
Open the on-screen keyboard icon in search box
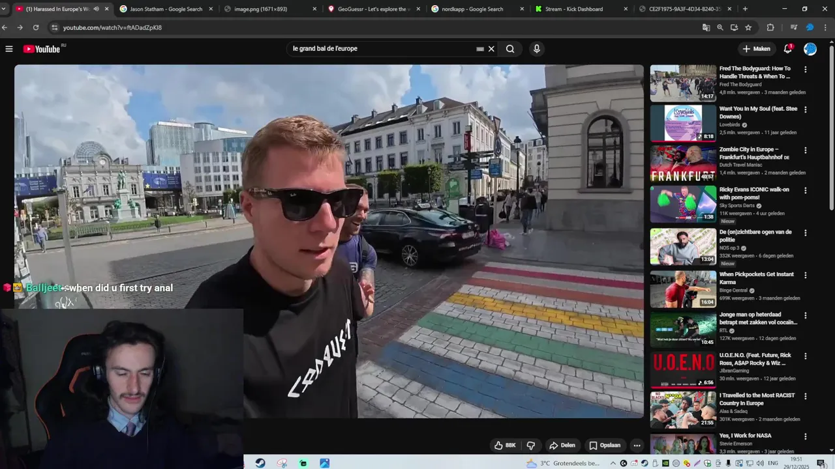coord(480,49)
